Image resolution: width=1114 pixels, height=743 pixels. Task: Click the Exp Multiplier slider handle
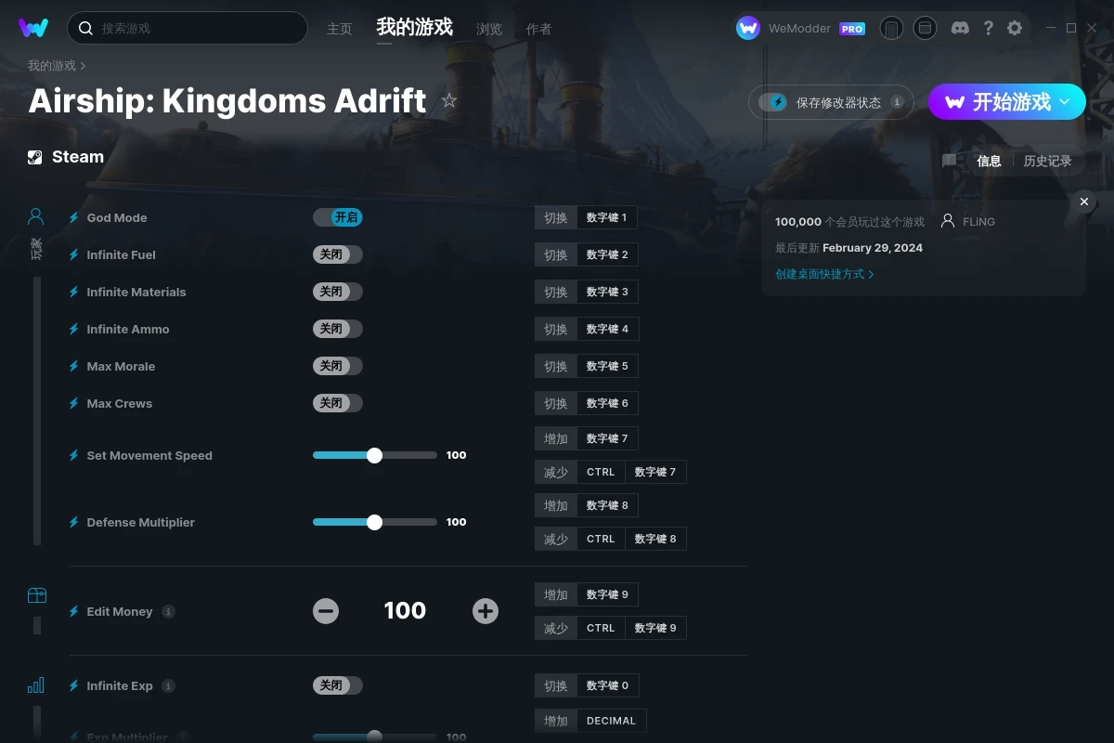[x=374, y=736]
